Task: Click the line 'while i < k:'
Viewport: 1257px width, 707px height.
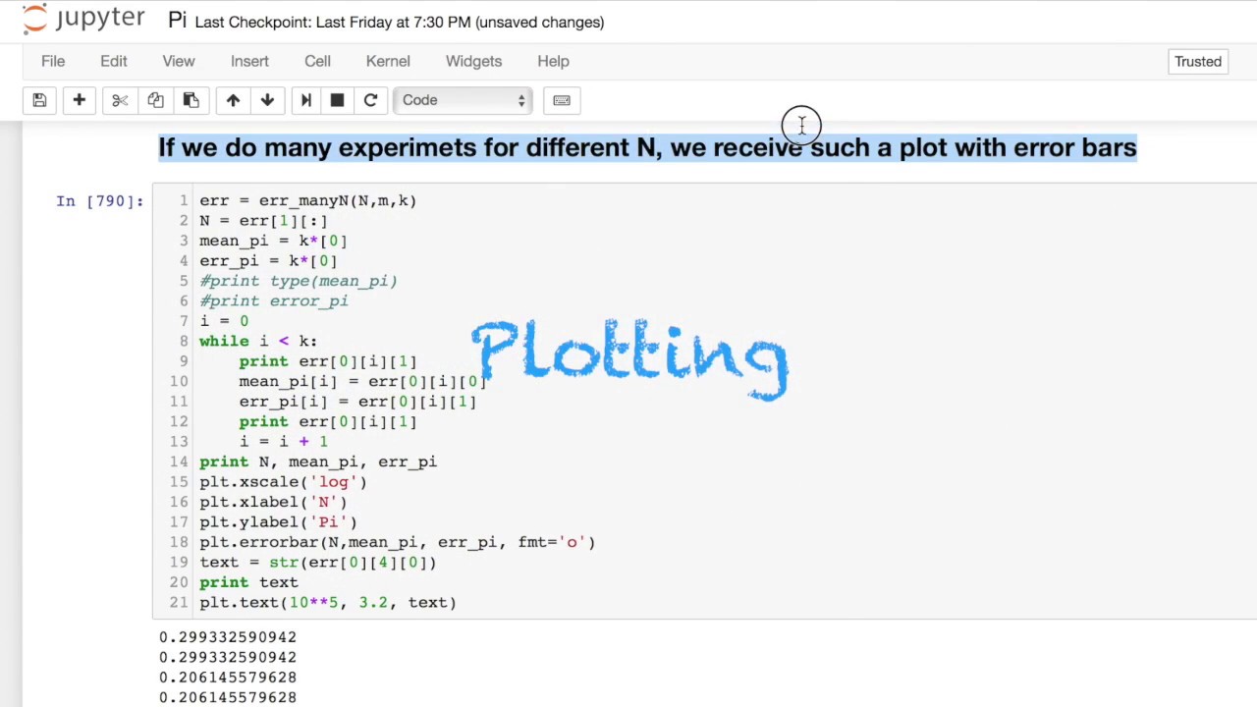Action: (258, 341)
